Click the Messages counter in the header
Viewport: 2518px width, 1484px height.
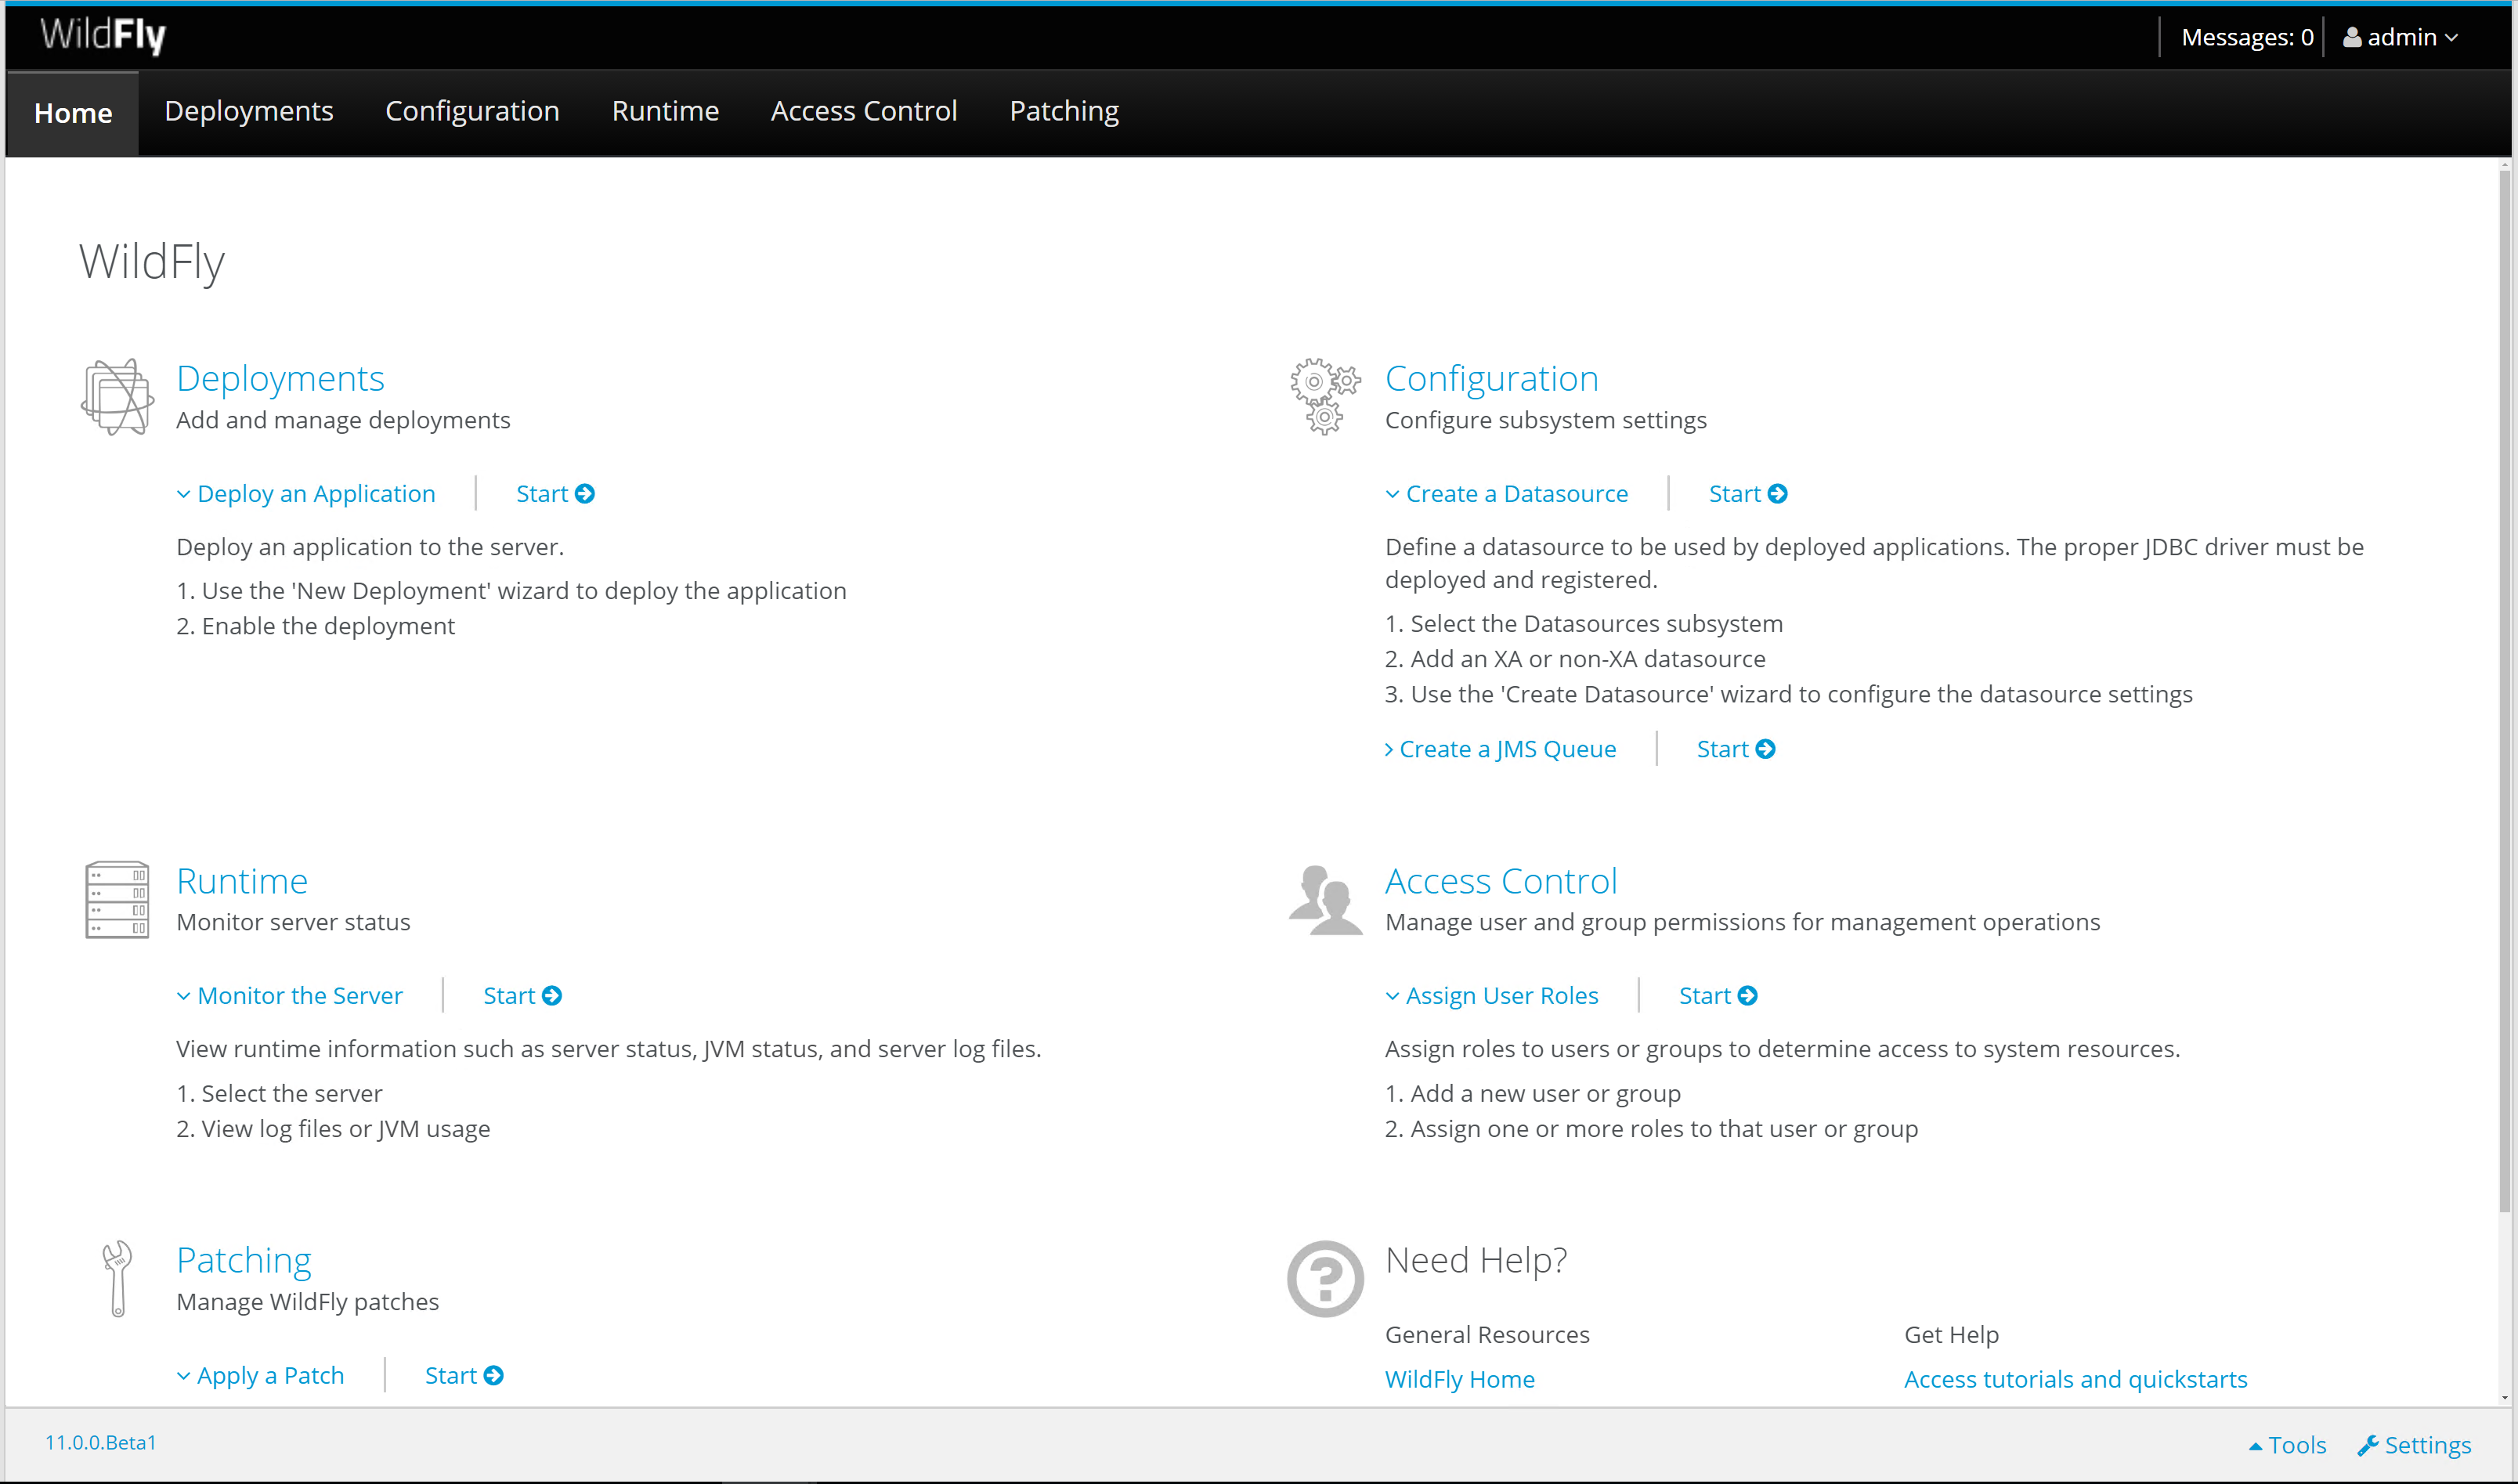point(2246,37)
